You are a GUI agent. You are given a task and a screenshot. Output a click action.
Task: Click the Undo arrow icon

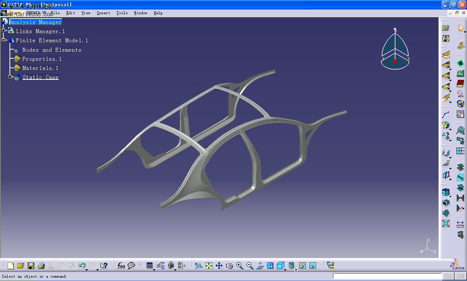[x=82, y=266]
